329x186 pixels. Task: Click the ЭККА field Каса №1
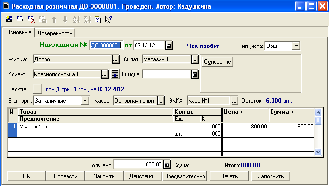pyautogui.click(x=209, y=101)
